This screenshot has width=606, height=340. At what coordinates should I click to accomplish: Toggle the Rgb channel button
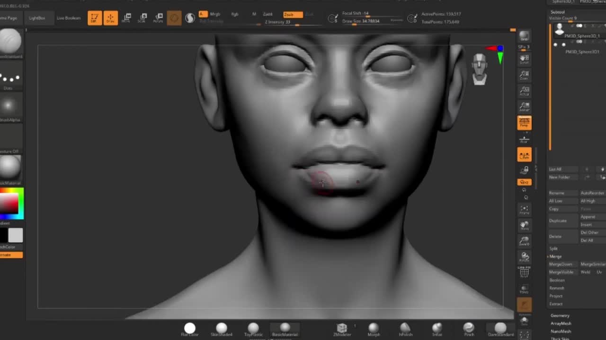235,14
